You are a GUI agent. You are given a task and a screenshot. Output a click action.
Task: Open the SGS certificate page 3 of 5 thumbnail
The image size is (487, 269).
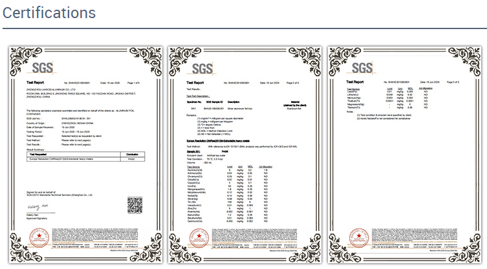[405, 155]
